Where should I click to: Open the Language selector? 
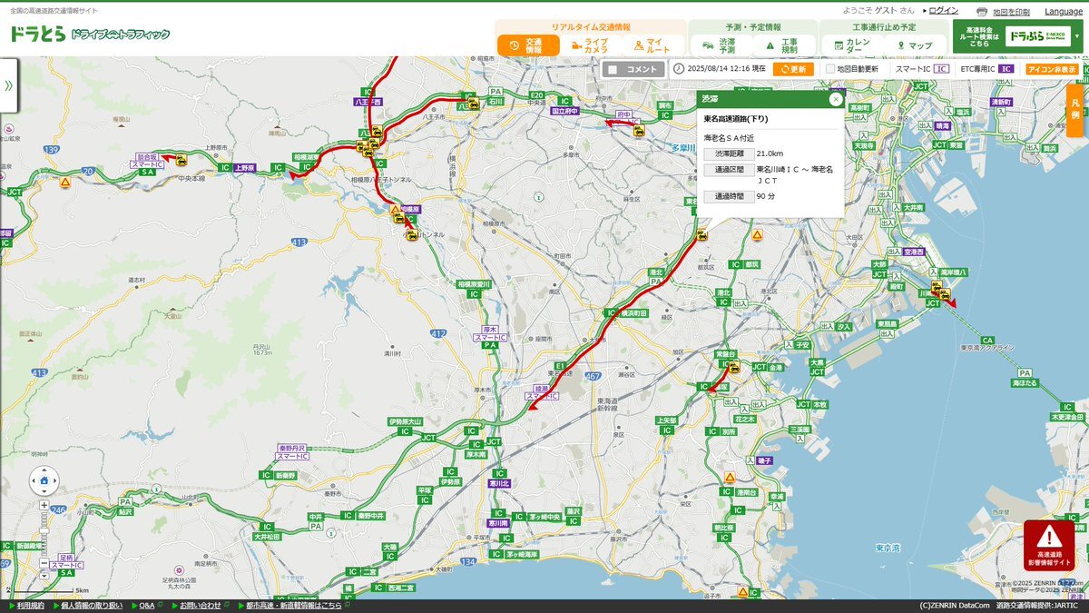click(1064, 12)
